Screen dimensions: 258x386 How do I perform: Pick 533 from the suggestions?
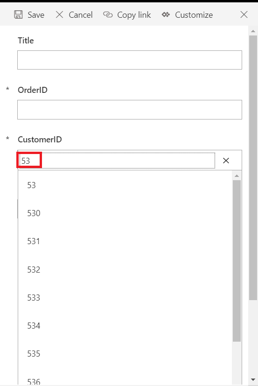(x=125, y=298)
